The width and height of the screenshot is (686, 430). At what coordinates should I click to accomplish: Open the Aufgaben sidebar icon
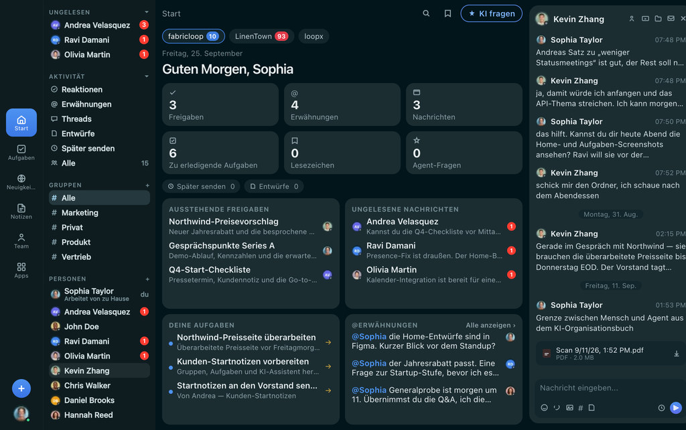coord(21,152)
